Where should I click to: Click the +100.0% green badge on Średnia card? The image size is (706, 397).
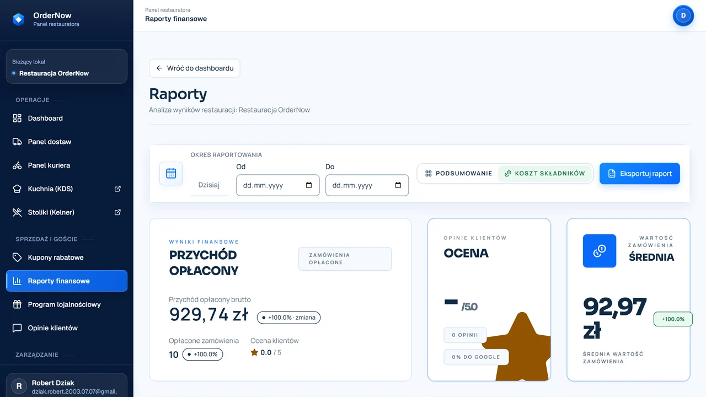673,319
